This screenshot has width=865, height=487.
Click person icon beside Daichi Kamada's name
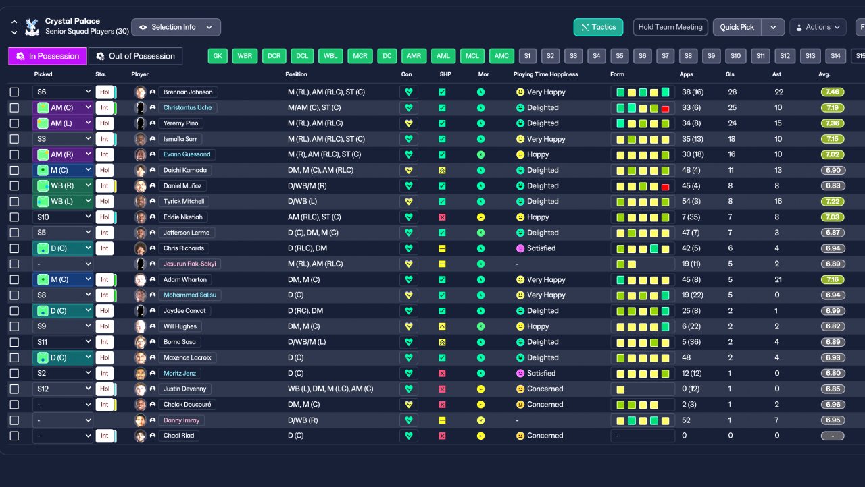pyautogui.click(x=153, y=170)
